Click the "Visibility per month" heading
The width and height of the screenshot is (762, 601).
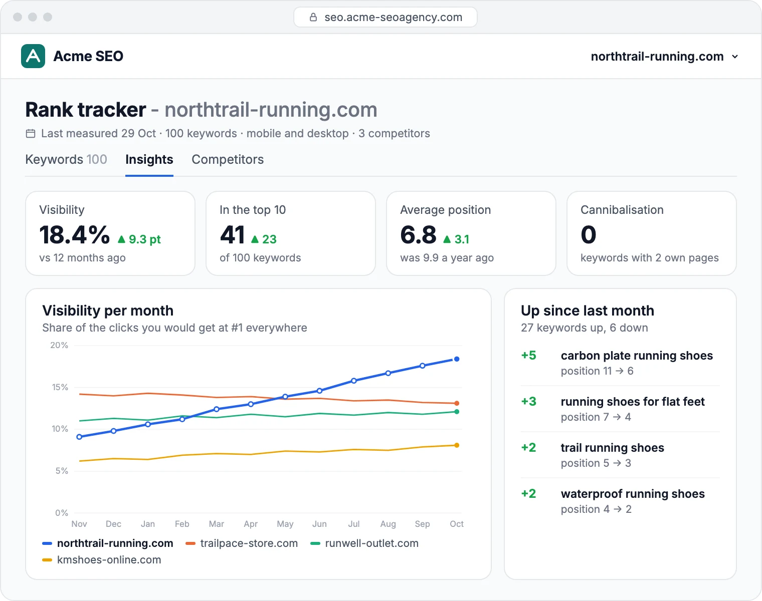tap(108, 311)
